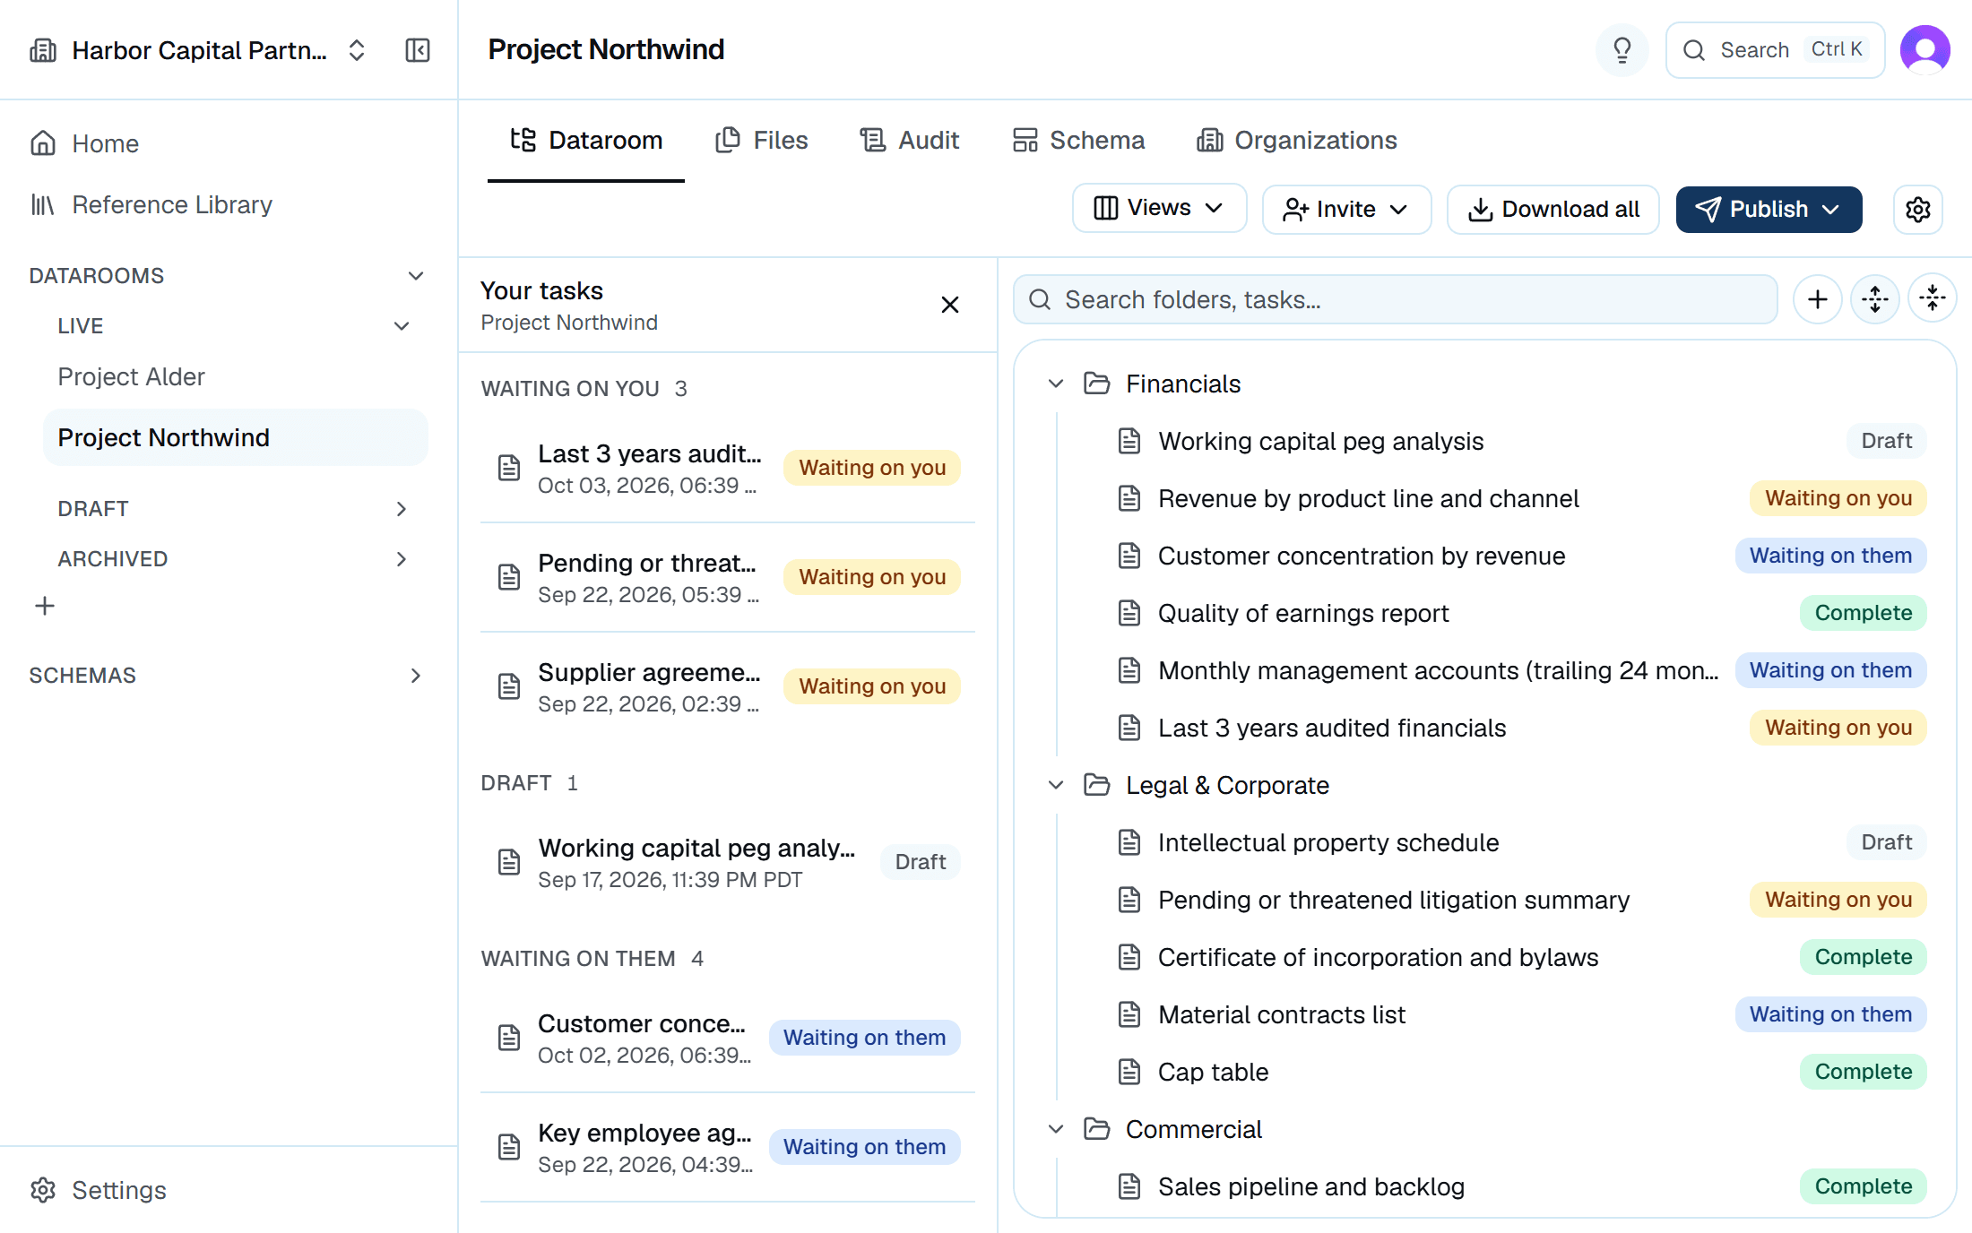Click Waiting on you badge for Last 3 years audited financials

[x=1838, y=728]
